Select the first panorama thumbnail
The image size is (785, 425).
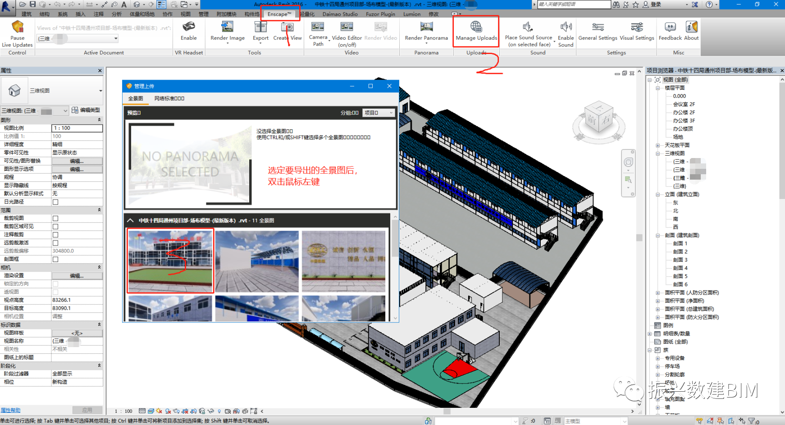pyautogui.click(x=170, y=261)
